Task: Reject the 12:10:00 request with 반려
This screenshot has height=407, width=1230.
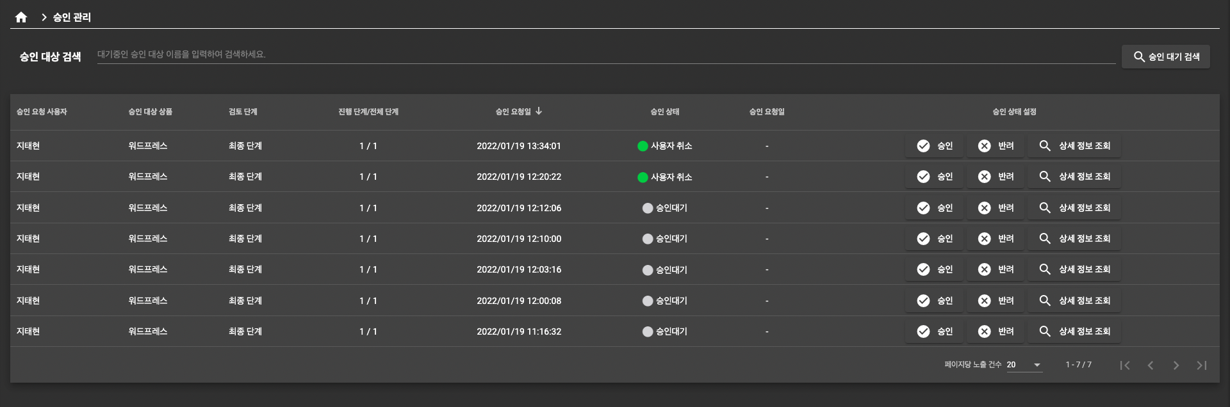Action: click(x=996, y=239)
